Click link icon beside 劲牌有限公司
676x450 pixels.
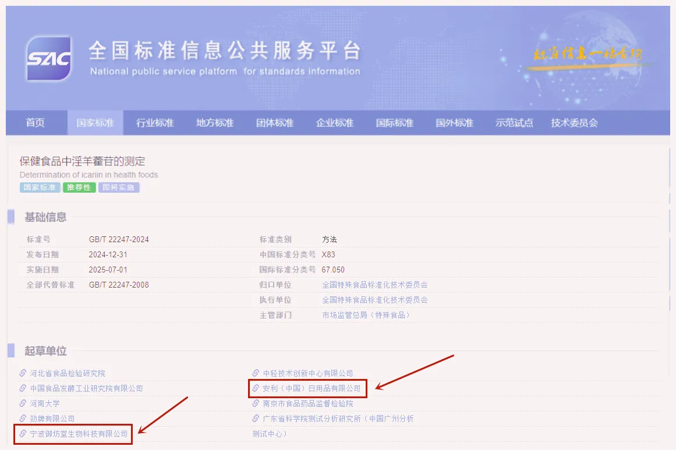pos(23,418)
